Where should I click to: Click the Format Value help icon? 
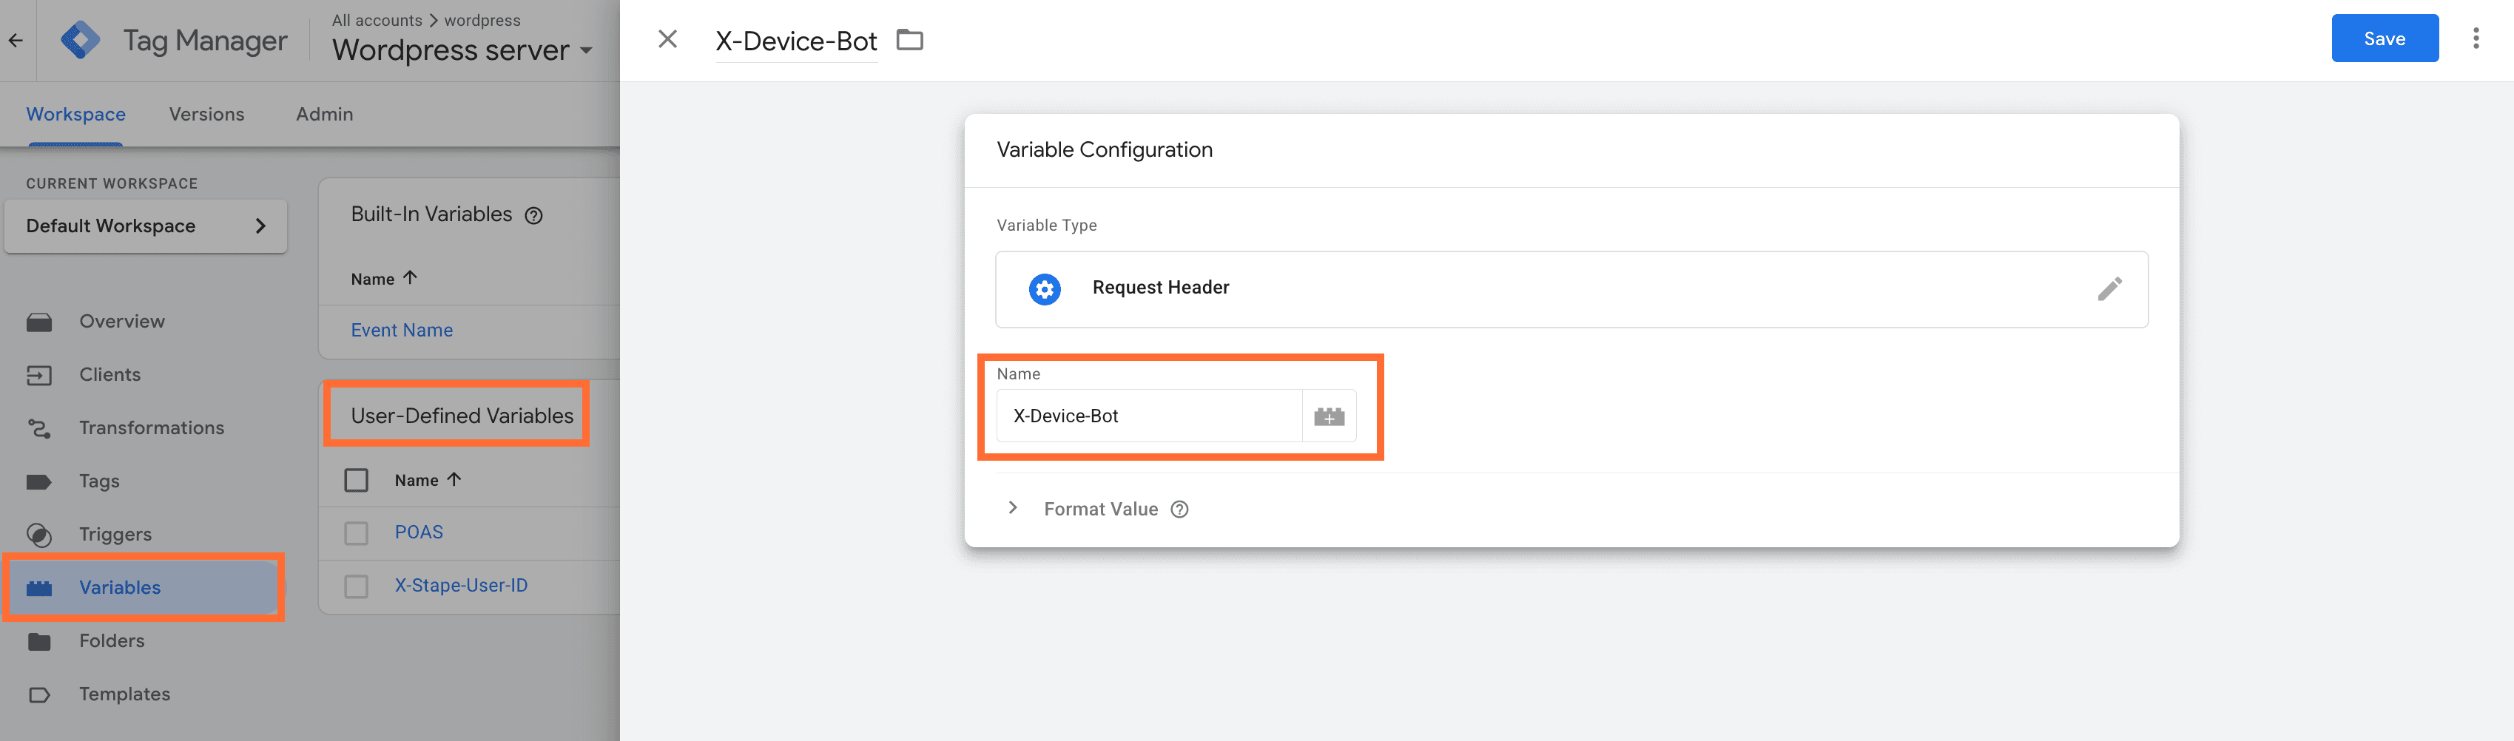(1179, 509)
